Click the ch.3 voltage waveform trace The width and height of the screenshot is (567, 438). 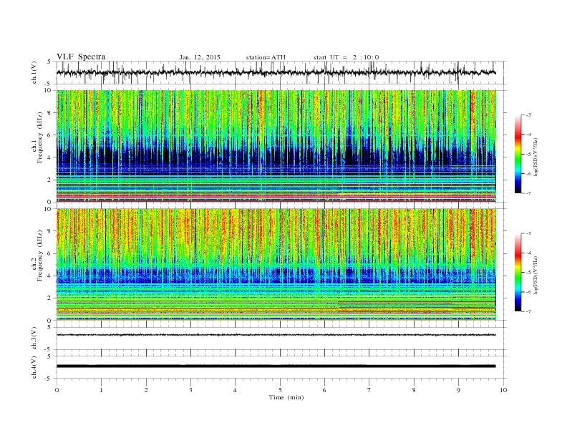[x=276, y=335]
